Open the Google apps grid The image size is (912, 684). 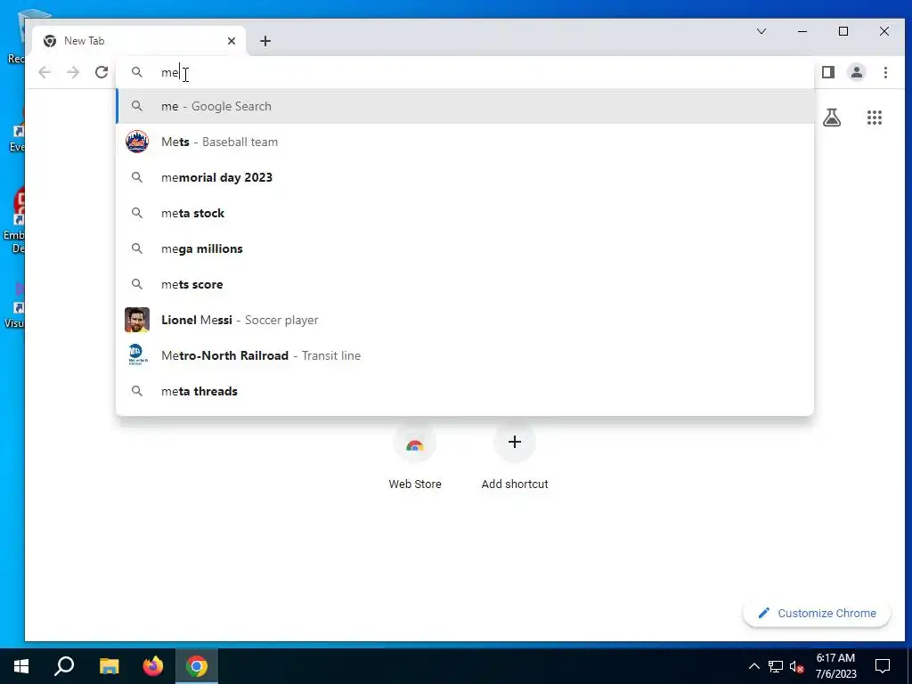(x=875, y=118)
